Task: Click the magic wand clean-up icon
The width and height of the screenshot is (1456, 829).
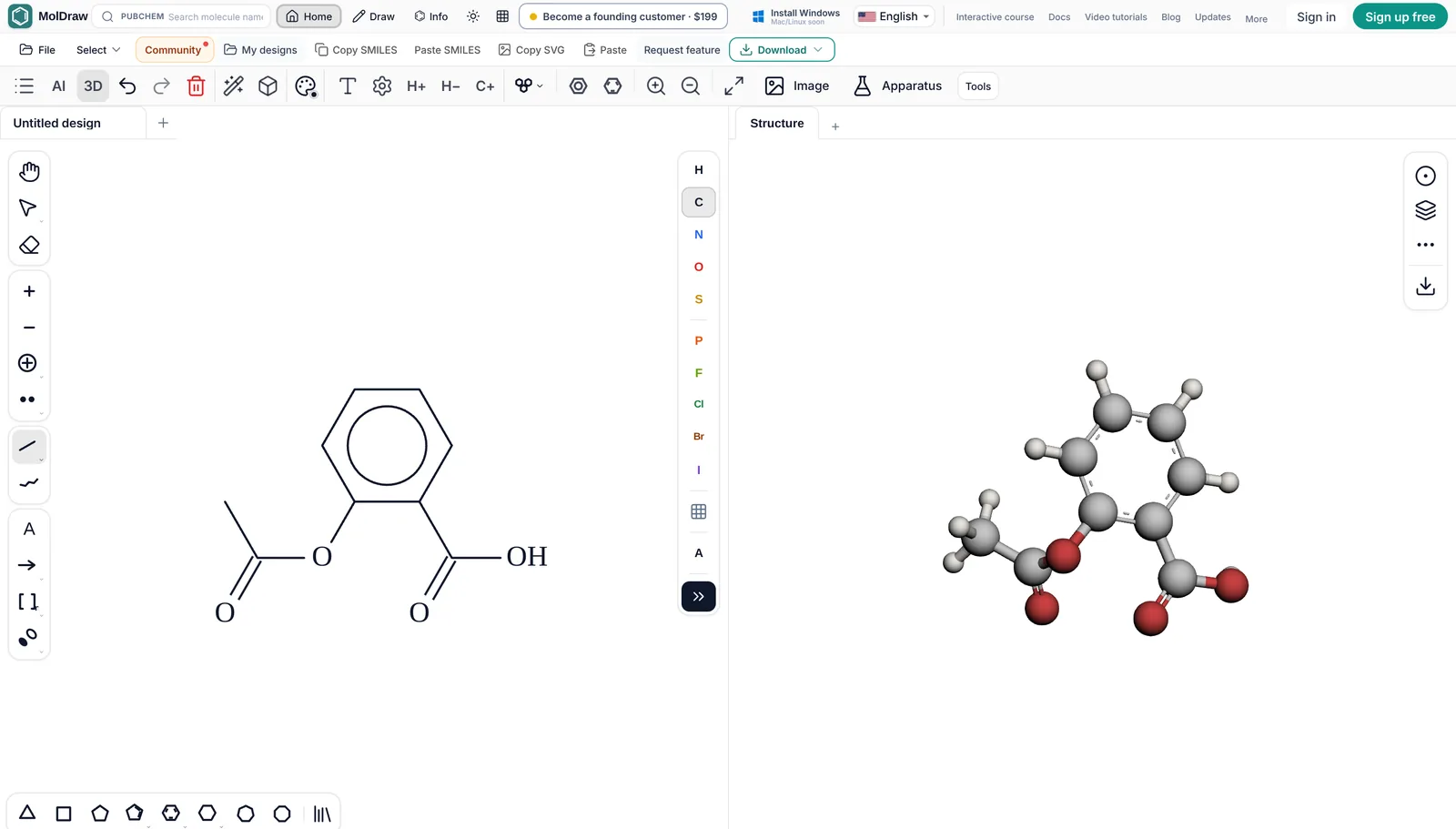Action: point(234,86)
